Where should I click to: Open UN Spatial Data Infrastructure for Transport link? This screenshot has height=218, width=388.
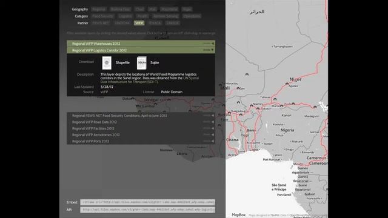point(150,80)
